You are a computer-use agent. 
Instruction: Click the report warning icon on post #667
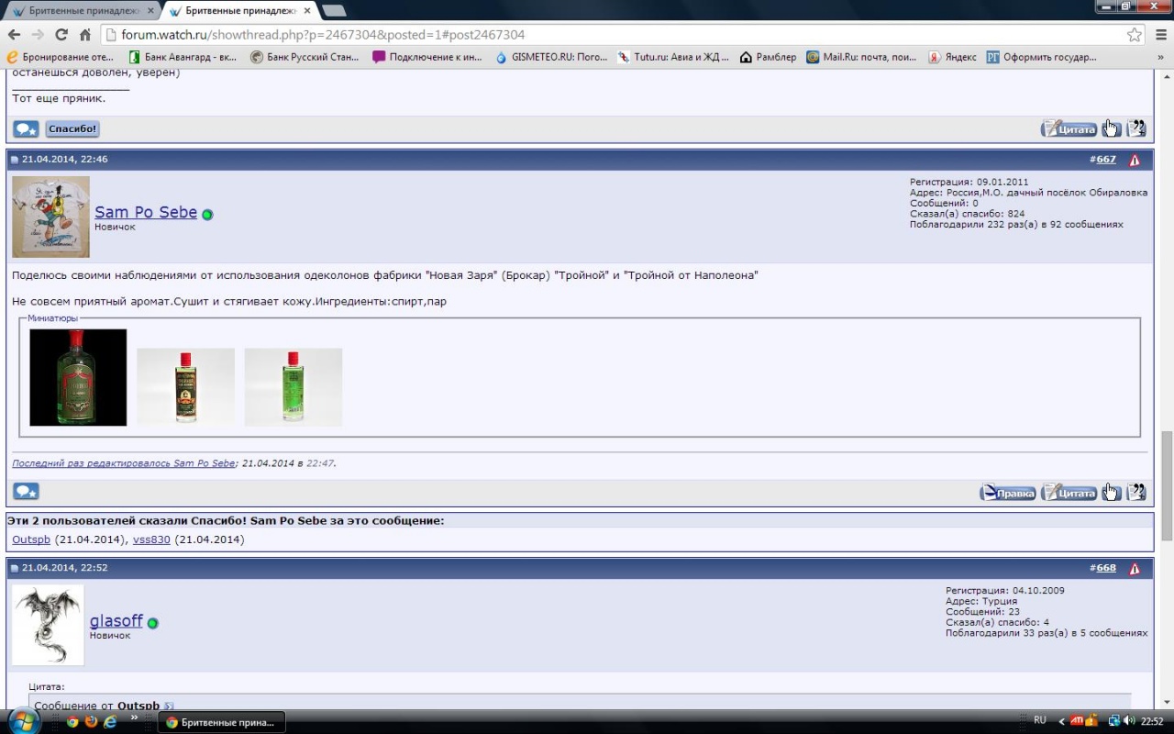tap(1135, 160)
